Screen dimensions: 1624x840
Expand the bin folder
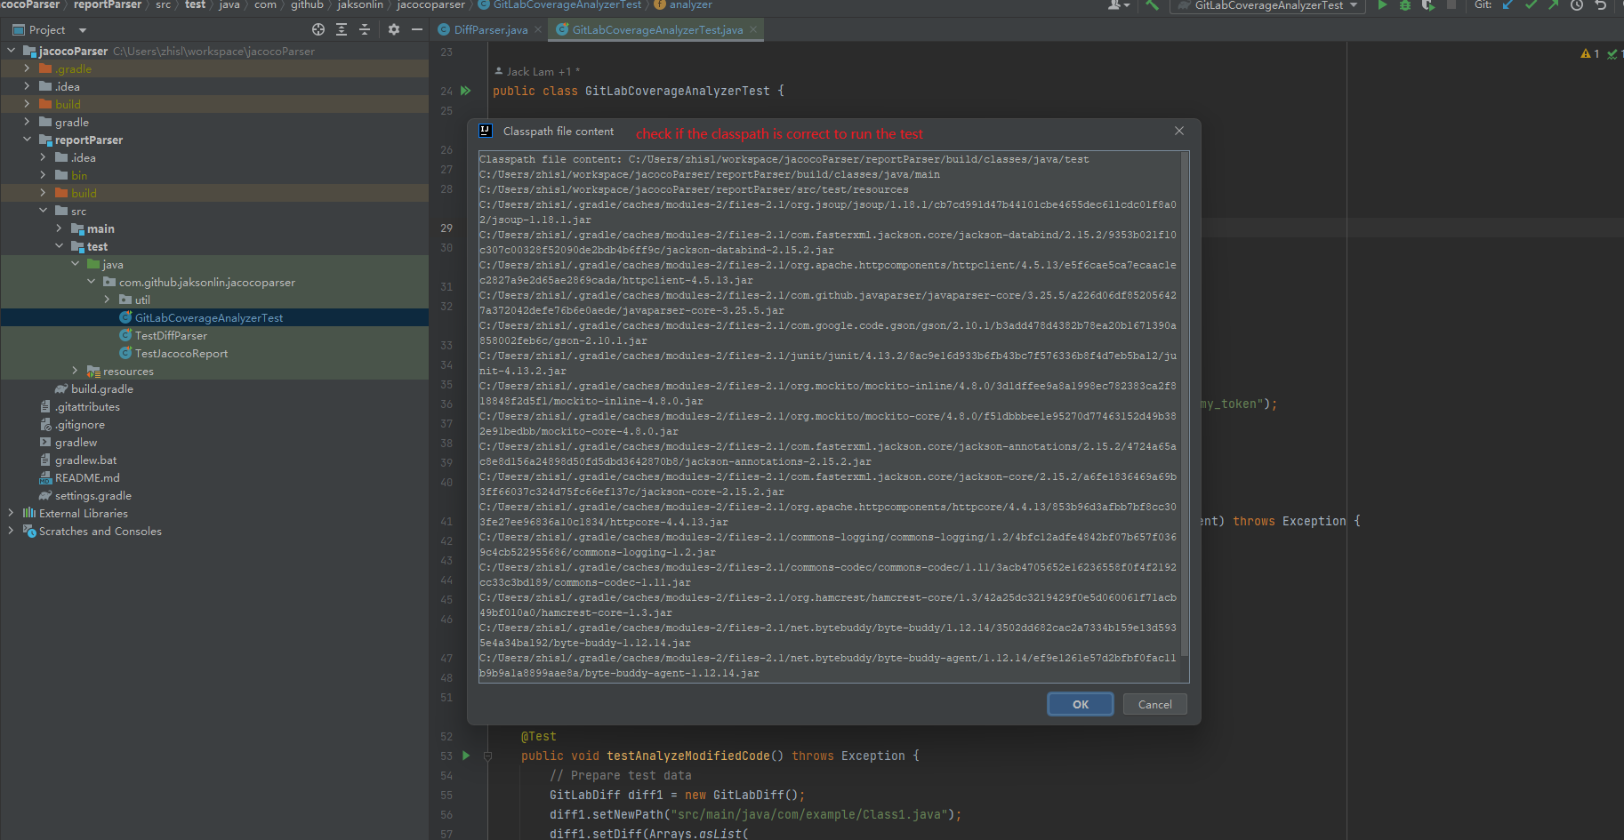43,175
